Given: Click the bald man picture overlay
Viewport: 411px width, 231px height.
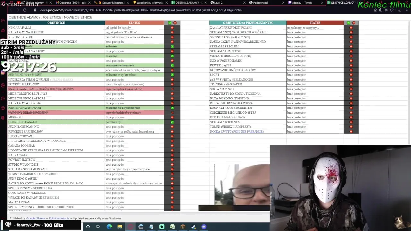Looking at the screenshot, I should click(x=242, y=184).
